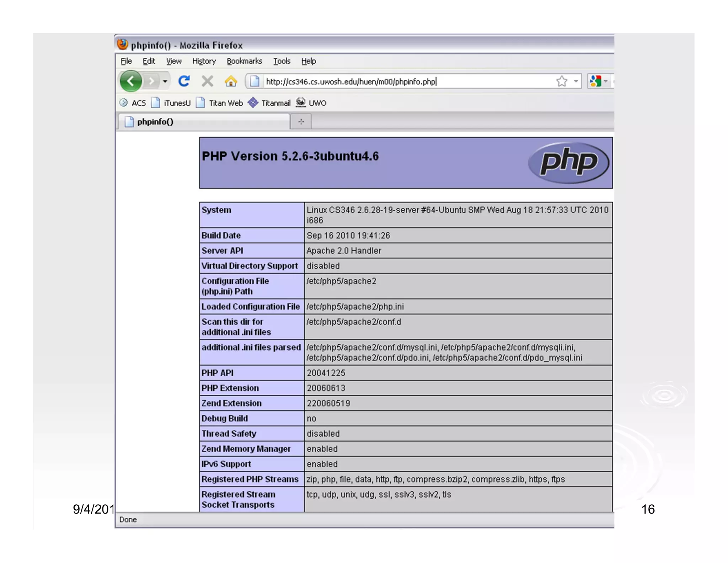The image size is (728, 563).
Task: Click the Thread Safety label
Action: point(229,434)
